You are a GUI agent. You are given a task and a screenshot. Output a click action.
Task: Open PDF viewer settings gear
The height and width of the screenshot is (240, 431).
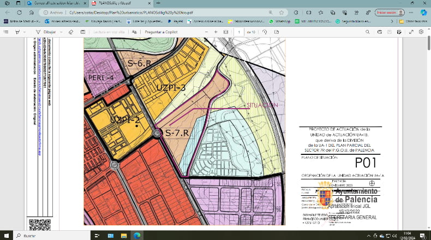point(421,32)
